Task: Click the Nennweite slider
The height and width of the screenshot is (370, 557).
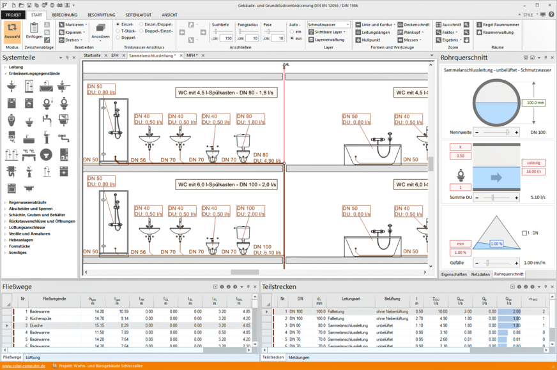Action: pos(496,133)
